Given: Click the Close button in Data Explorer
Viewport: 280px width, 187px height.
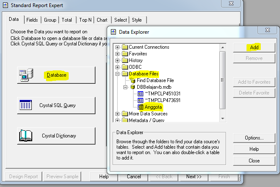Looking at the screenshot, I should pos(254,161).
